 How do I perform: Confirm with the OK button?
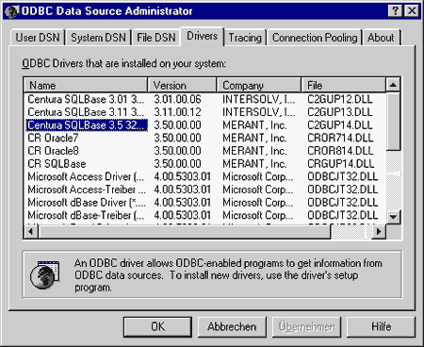(x=157, y=327)
